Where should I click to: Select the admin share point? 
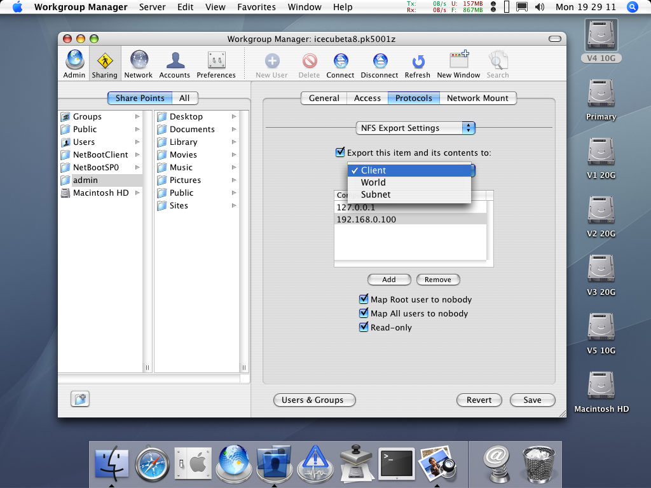point(101,180)
